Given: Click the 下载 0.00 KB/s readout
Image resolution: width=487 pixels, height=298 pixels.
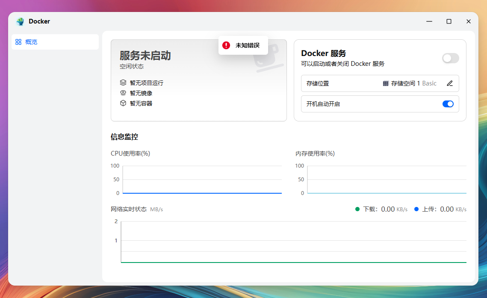Looking at the screenshot, I should click(x=385, y=209).
